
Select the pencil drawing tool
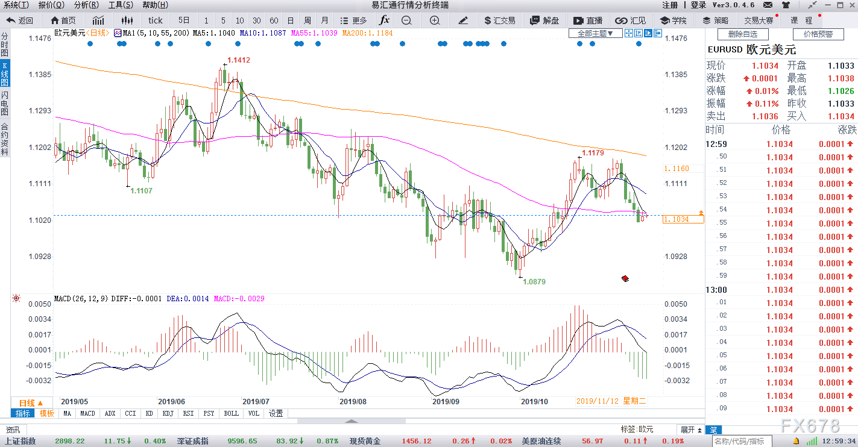coord(463,20)
